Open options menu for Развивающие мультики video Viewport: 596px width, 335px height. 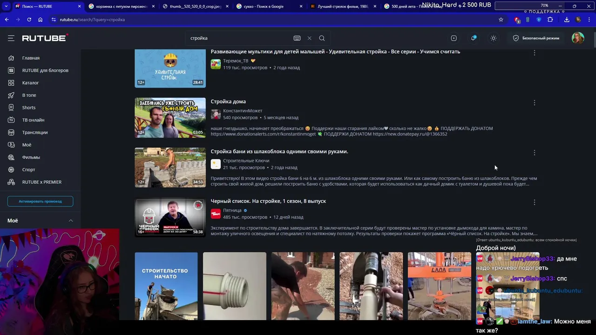coord(535,53)
